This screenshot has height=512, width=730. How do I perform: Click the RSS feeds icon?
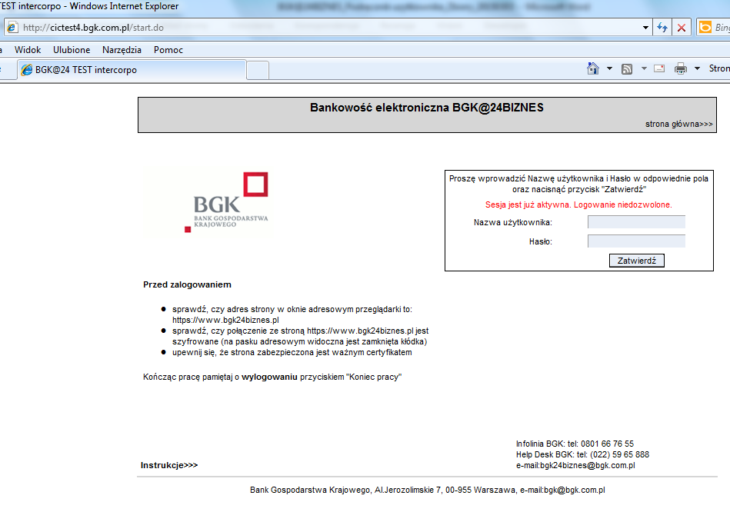pyautogui.click(x=627, y=69)
